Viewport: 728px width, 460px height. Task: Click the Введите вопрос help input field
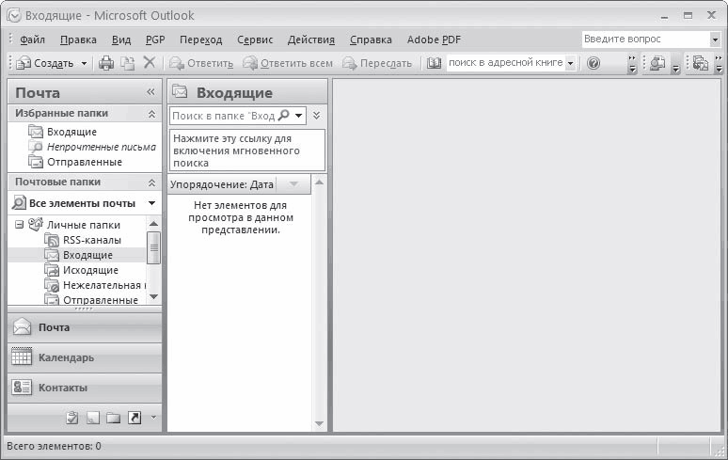click(643, 40)
